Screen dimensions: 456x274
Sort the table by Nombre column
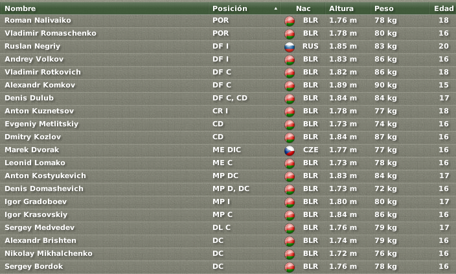point(20,8)
